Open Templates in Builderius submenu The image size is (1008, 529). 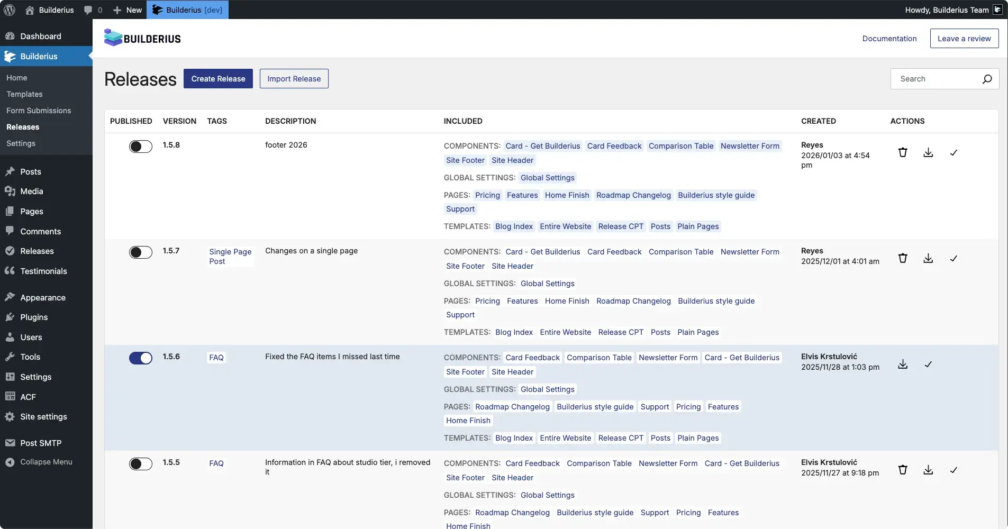click(x=24, y=94)
